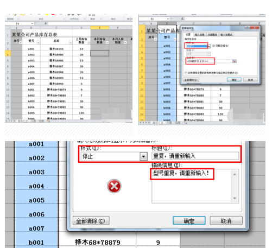Screen dimensions: 272x248
Task: Click the fx icon in right sheet formula bar
Action: (182, 18)
